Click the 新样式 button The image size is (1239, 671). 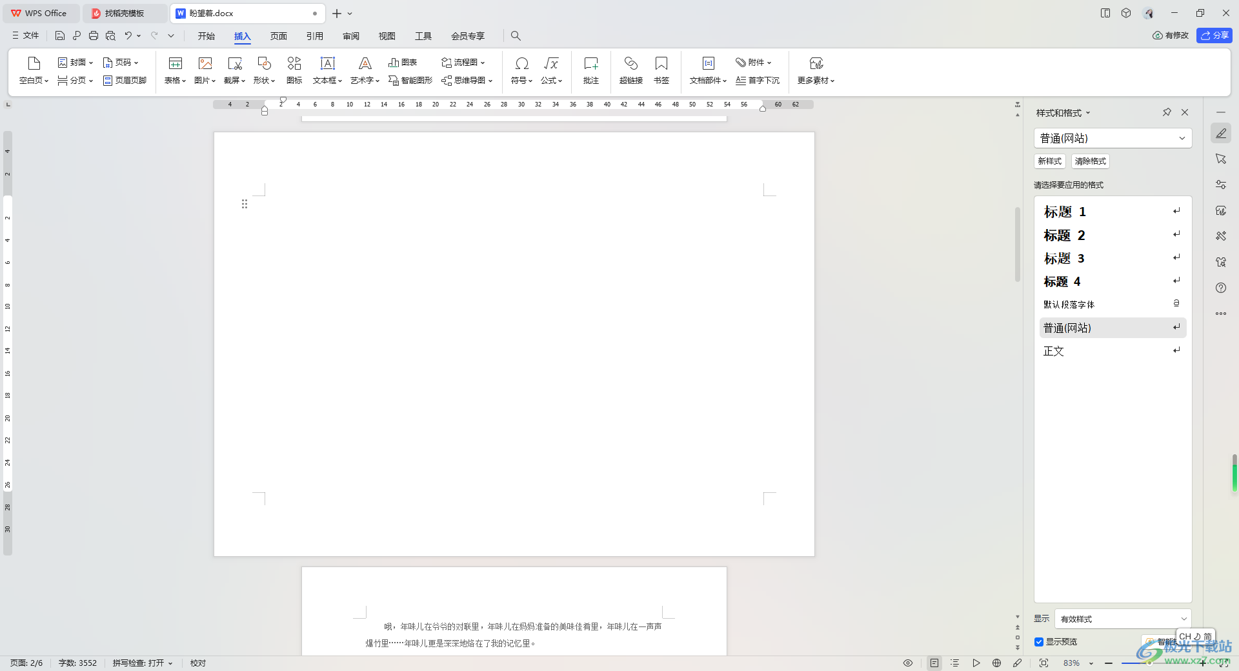point(1049,161)
